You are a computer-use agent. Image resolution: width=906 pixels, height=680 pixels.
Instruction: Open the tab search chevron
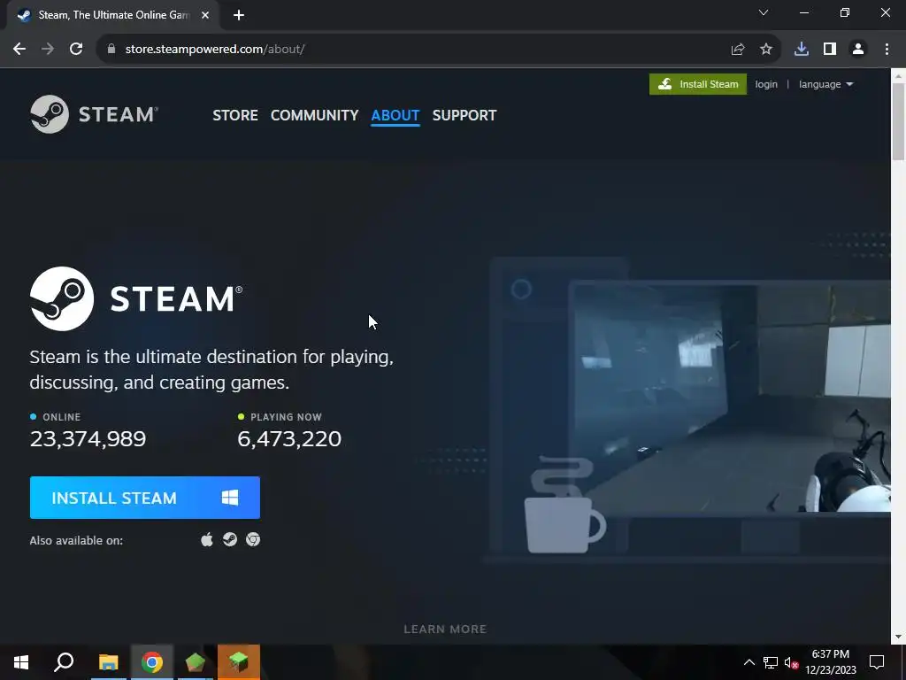pyautogui.click(x=764, y=12)
